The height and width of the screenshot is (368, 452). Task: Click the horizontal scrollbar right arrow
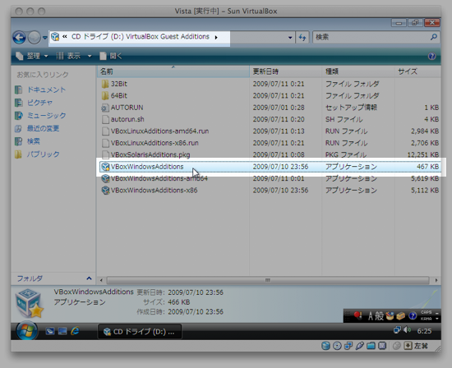click(436, 280)
